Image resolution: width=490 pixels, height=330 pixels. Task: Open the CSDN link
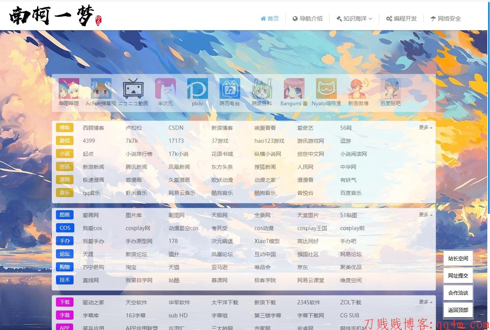[x=176, y=128]
